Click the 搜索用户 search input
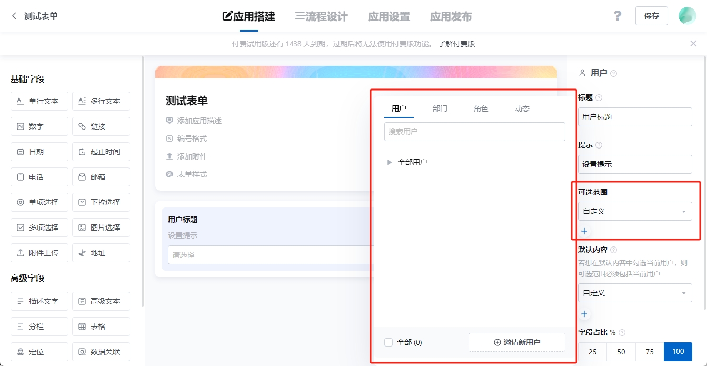707x366 pixels. point(474,131)
